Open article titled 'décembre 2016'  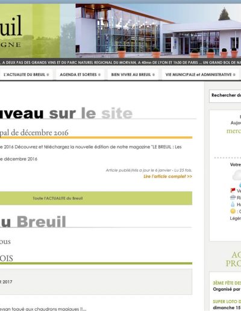[x=34, y=133]
